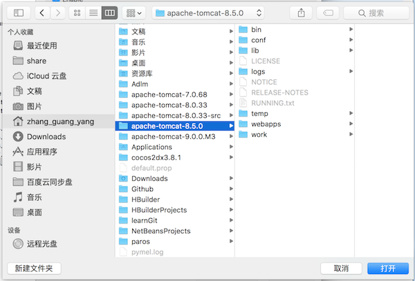This screenshot has height=281, width=415.
Task: Select the 影片 folder in the column
Action: 175,52
